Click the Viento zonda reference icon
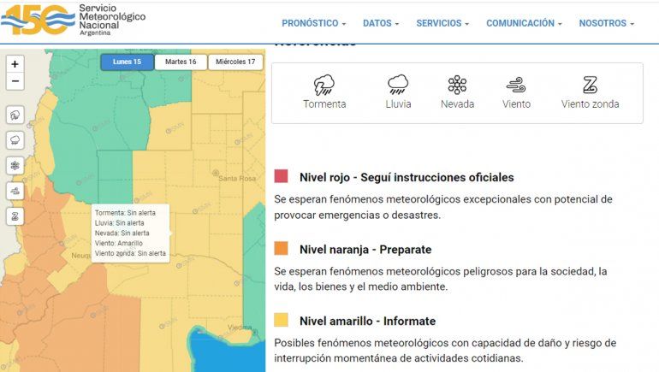This screenshot has height=372, width=659. 590,85
